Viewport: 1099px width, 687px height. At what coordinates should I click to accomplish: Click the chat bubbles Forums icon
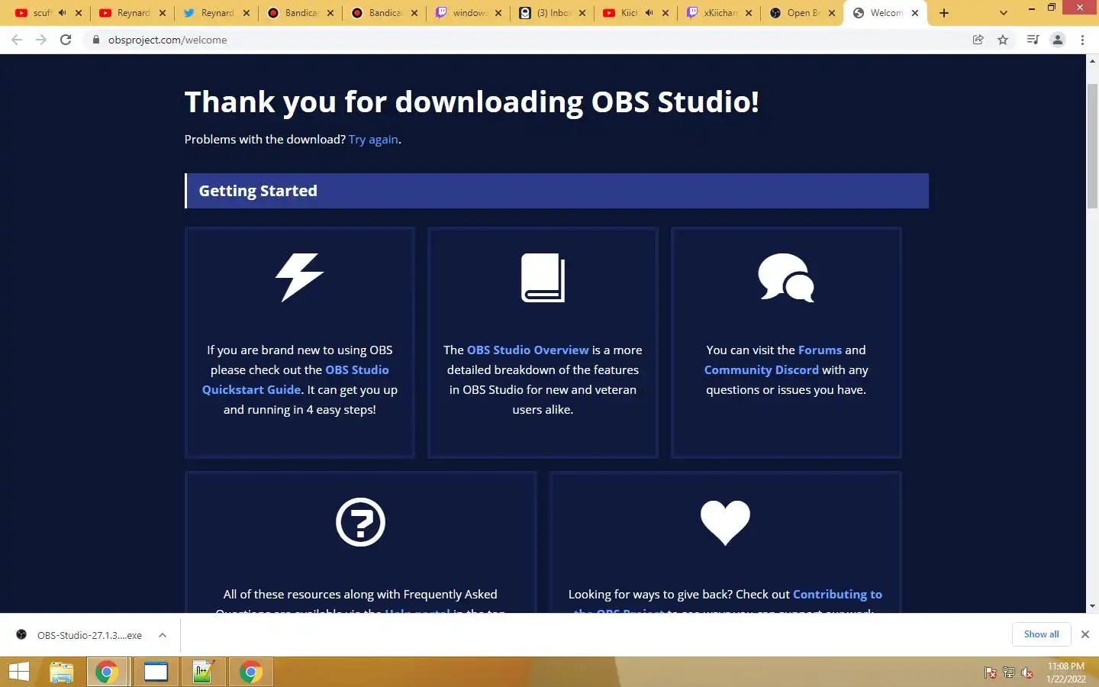point(786,278)
